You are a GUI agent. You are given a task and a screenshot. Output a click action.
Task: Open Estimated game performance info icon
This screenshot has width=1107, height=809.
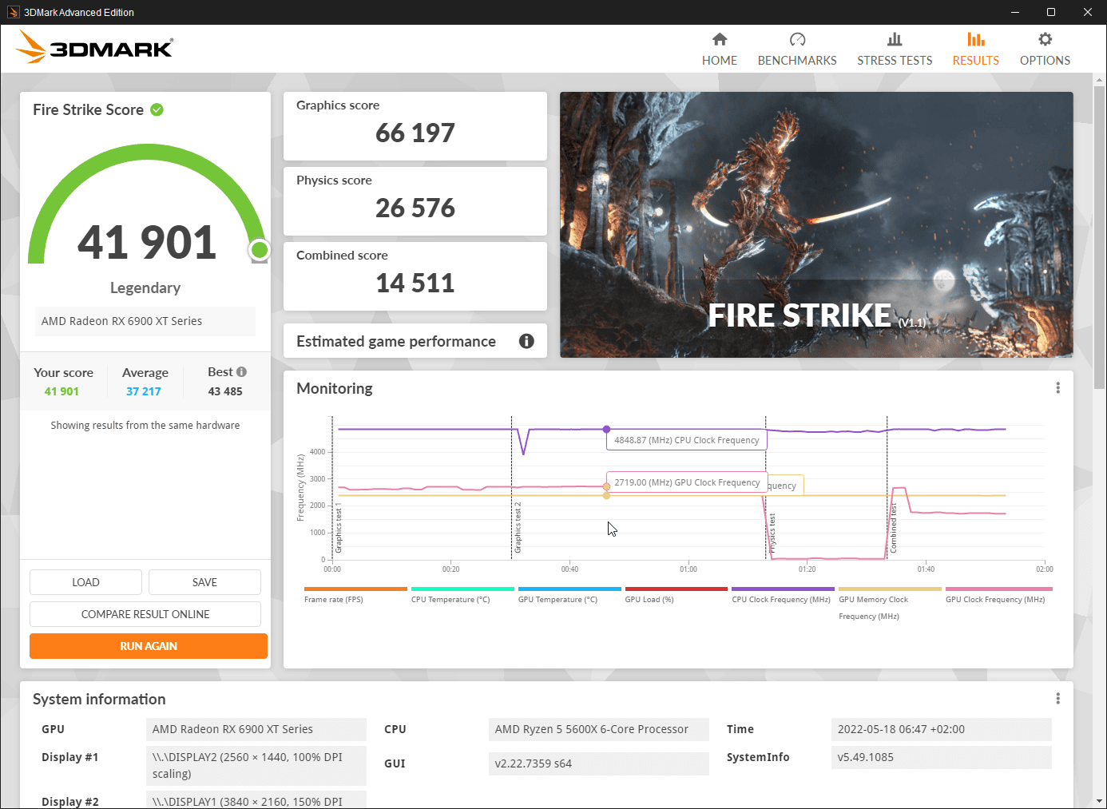(526, 341)
